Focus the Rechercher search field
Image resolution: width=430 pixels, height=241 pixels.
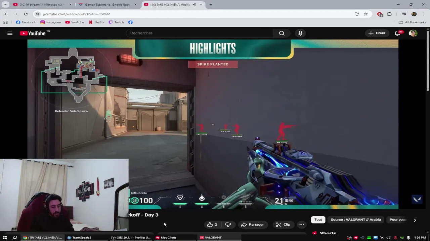pyautogui.click(x=200, y=33)
